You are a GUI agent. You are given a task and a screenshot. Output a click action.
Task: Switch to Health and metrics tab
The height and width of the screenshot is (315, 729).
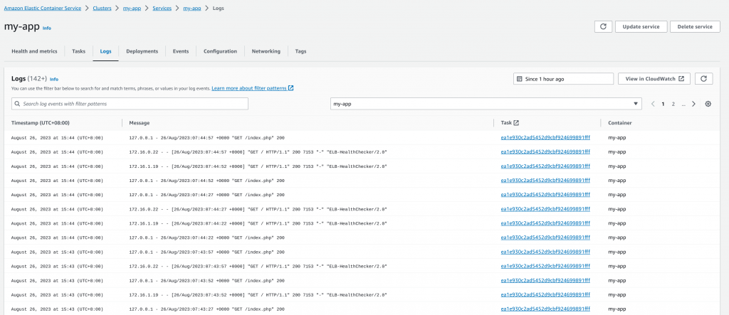(34, 52)
